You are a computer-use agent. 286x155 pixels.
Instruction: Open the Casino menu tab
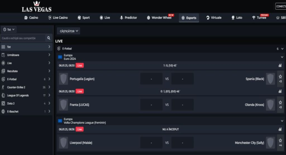pos(31,18)
